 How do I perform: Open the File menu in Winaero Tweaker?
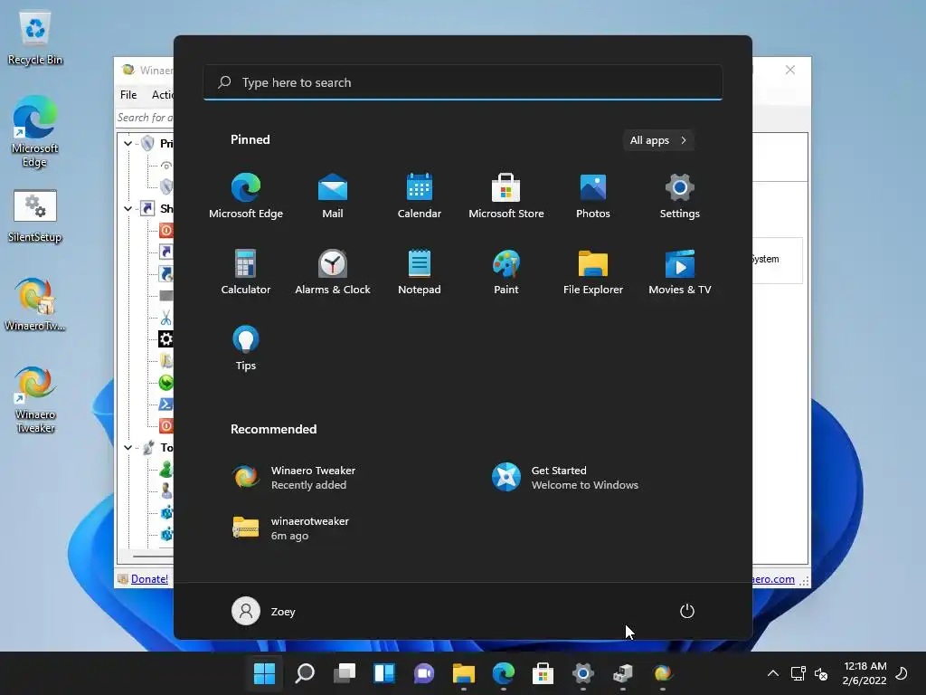128,94
